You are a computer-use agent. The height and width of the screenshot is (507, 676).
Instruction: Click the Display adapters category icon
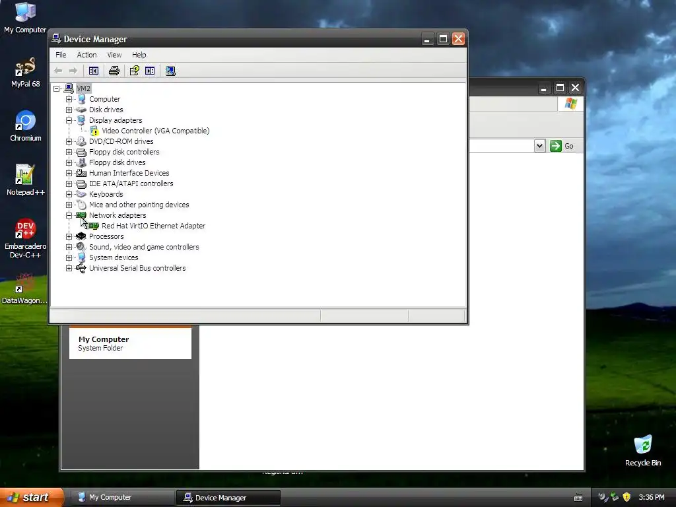coord(81,120)
